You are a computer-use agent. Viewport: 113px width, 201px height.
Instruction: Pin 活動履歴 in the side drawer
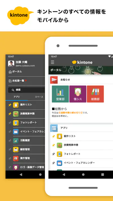[x=10, y=141]
